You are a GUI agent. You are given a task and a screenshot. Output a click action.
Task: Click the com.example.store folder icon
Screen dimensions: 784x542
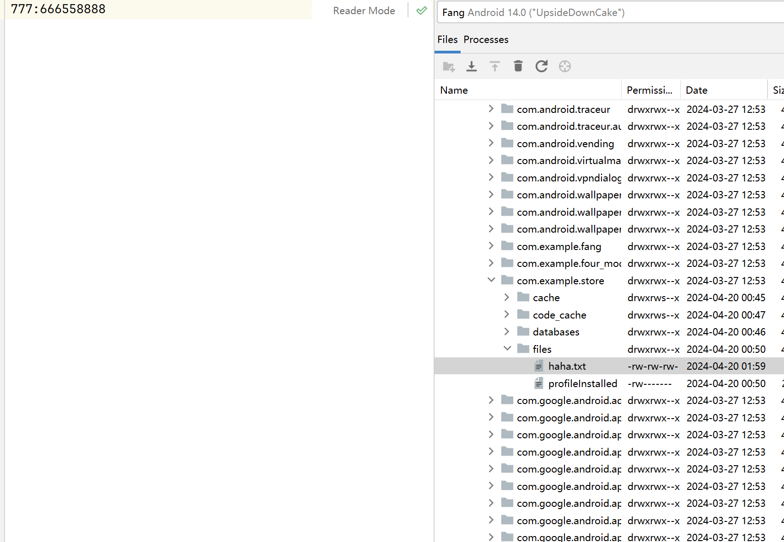[x=507, y=280]
